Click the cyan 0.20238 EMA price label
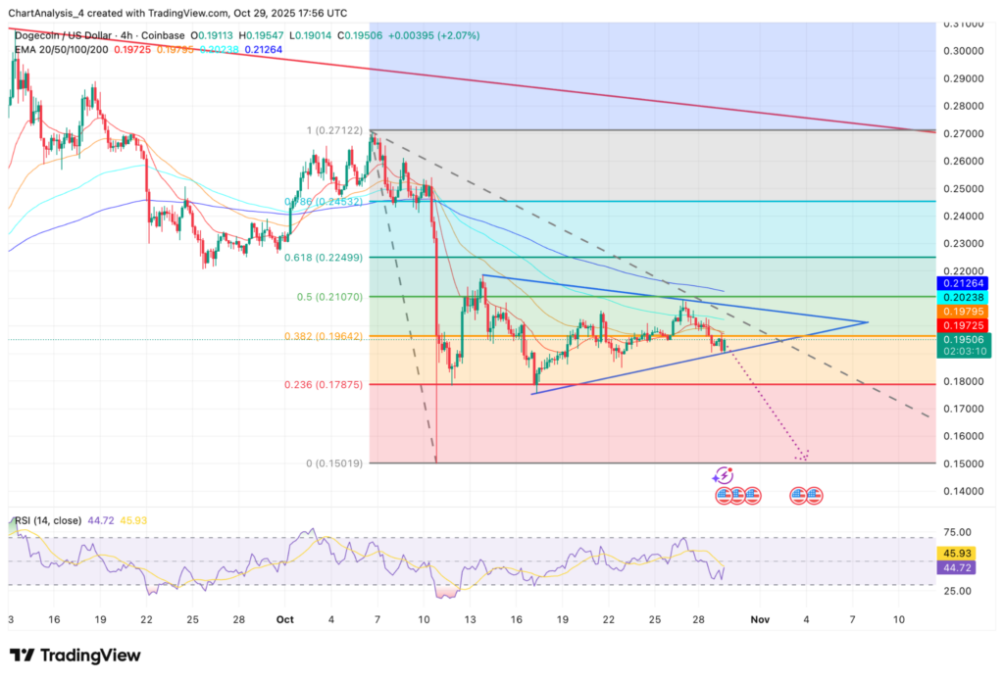 [x=962, y=298]
